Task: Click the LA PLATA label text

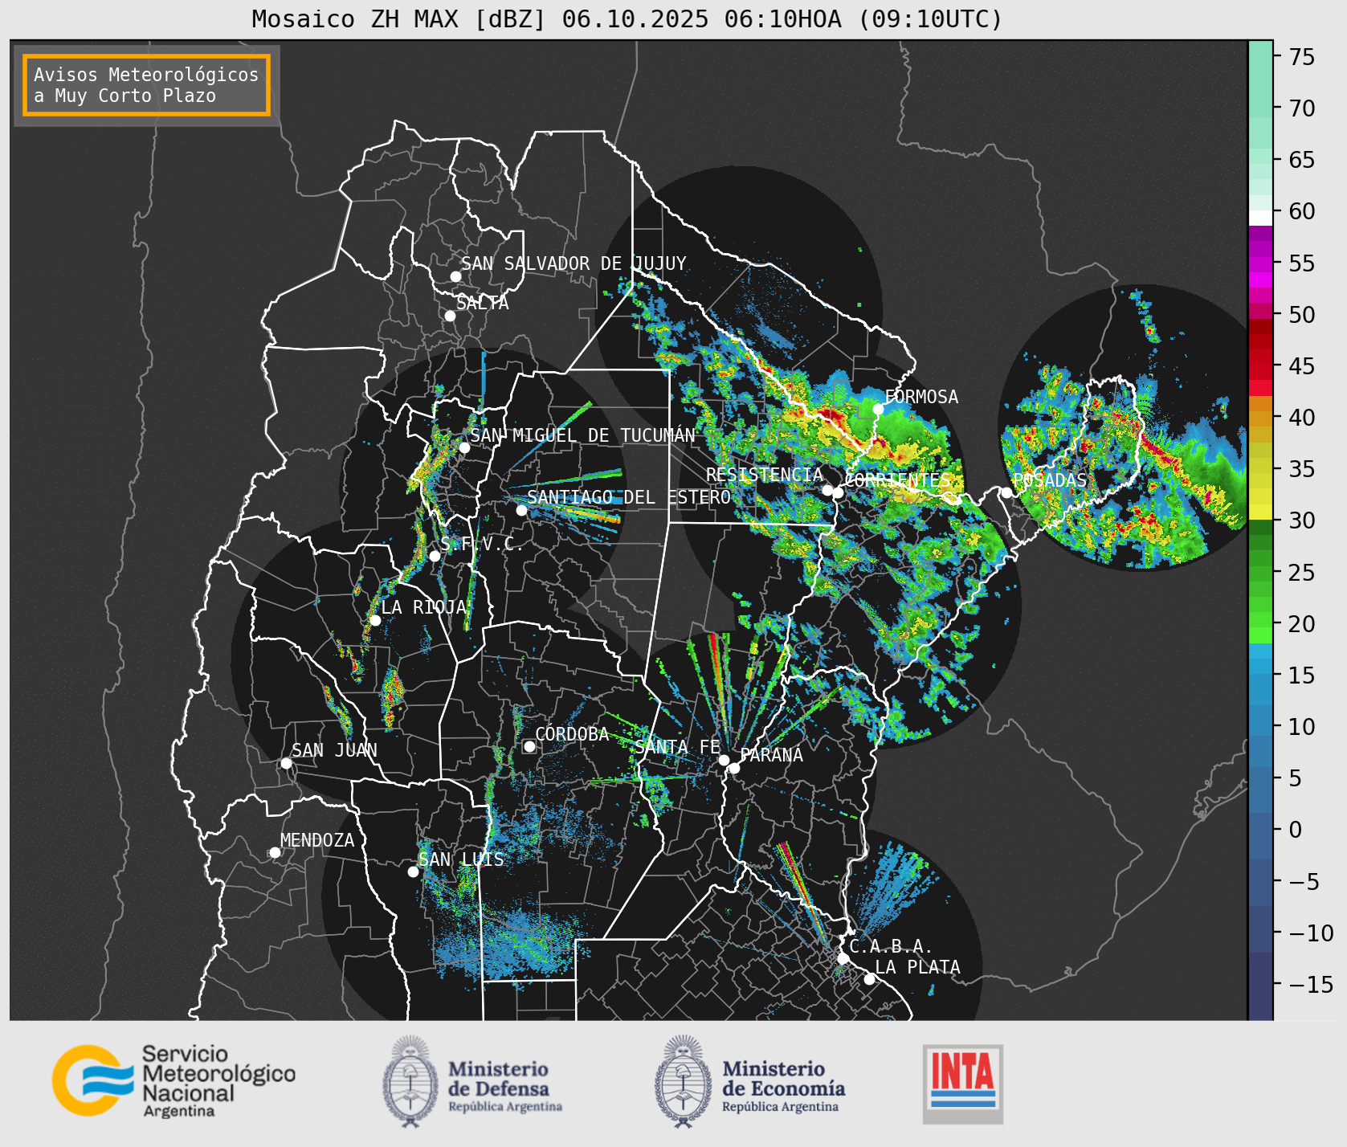Action: [918, 967]
